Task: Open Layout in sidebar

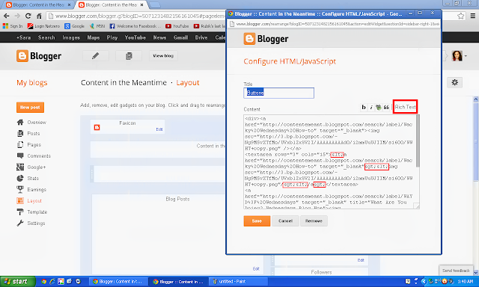Action: pos(34,201)
